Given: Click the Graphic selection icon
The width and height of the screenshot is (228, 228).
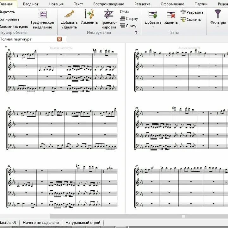Looking at the screenshot, I should click(42, 14).
